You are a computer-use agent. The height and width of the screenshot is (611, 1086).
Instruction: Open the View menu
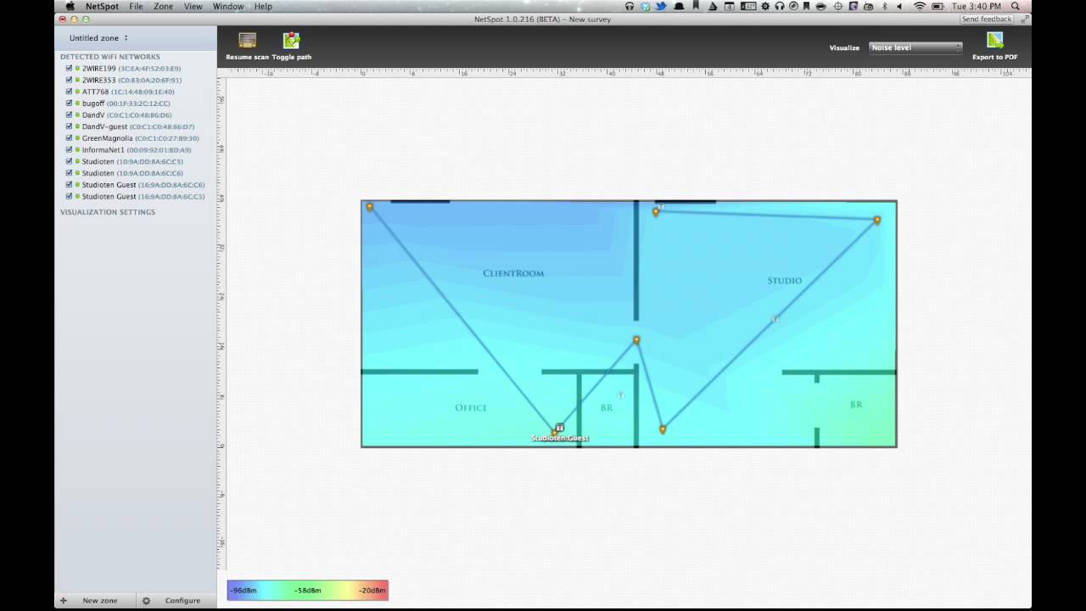[193, 6]
